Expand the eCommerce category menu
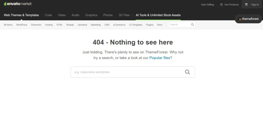 click(x=119, y=25)
